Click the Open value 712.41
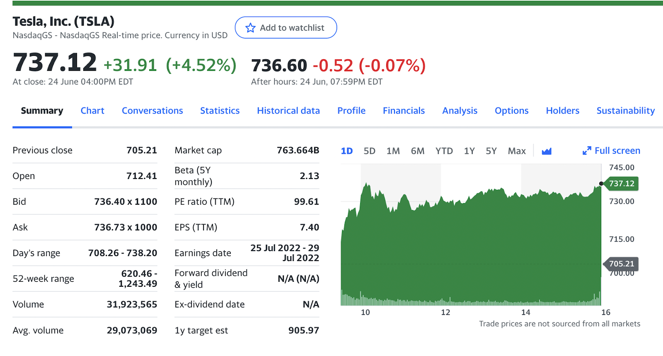663x356 pixels. (x=142, y=176)
